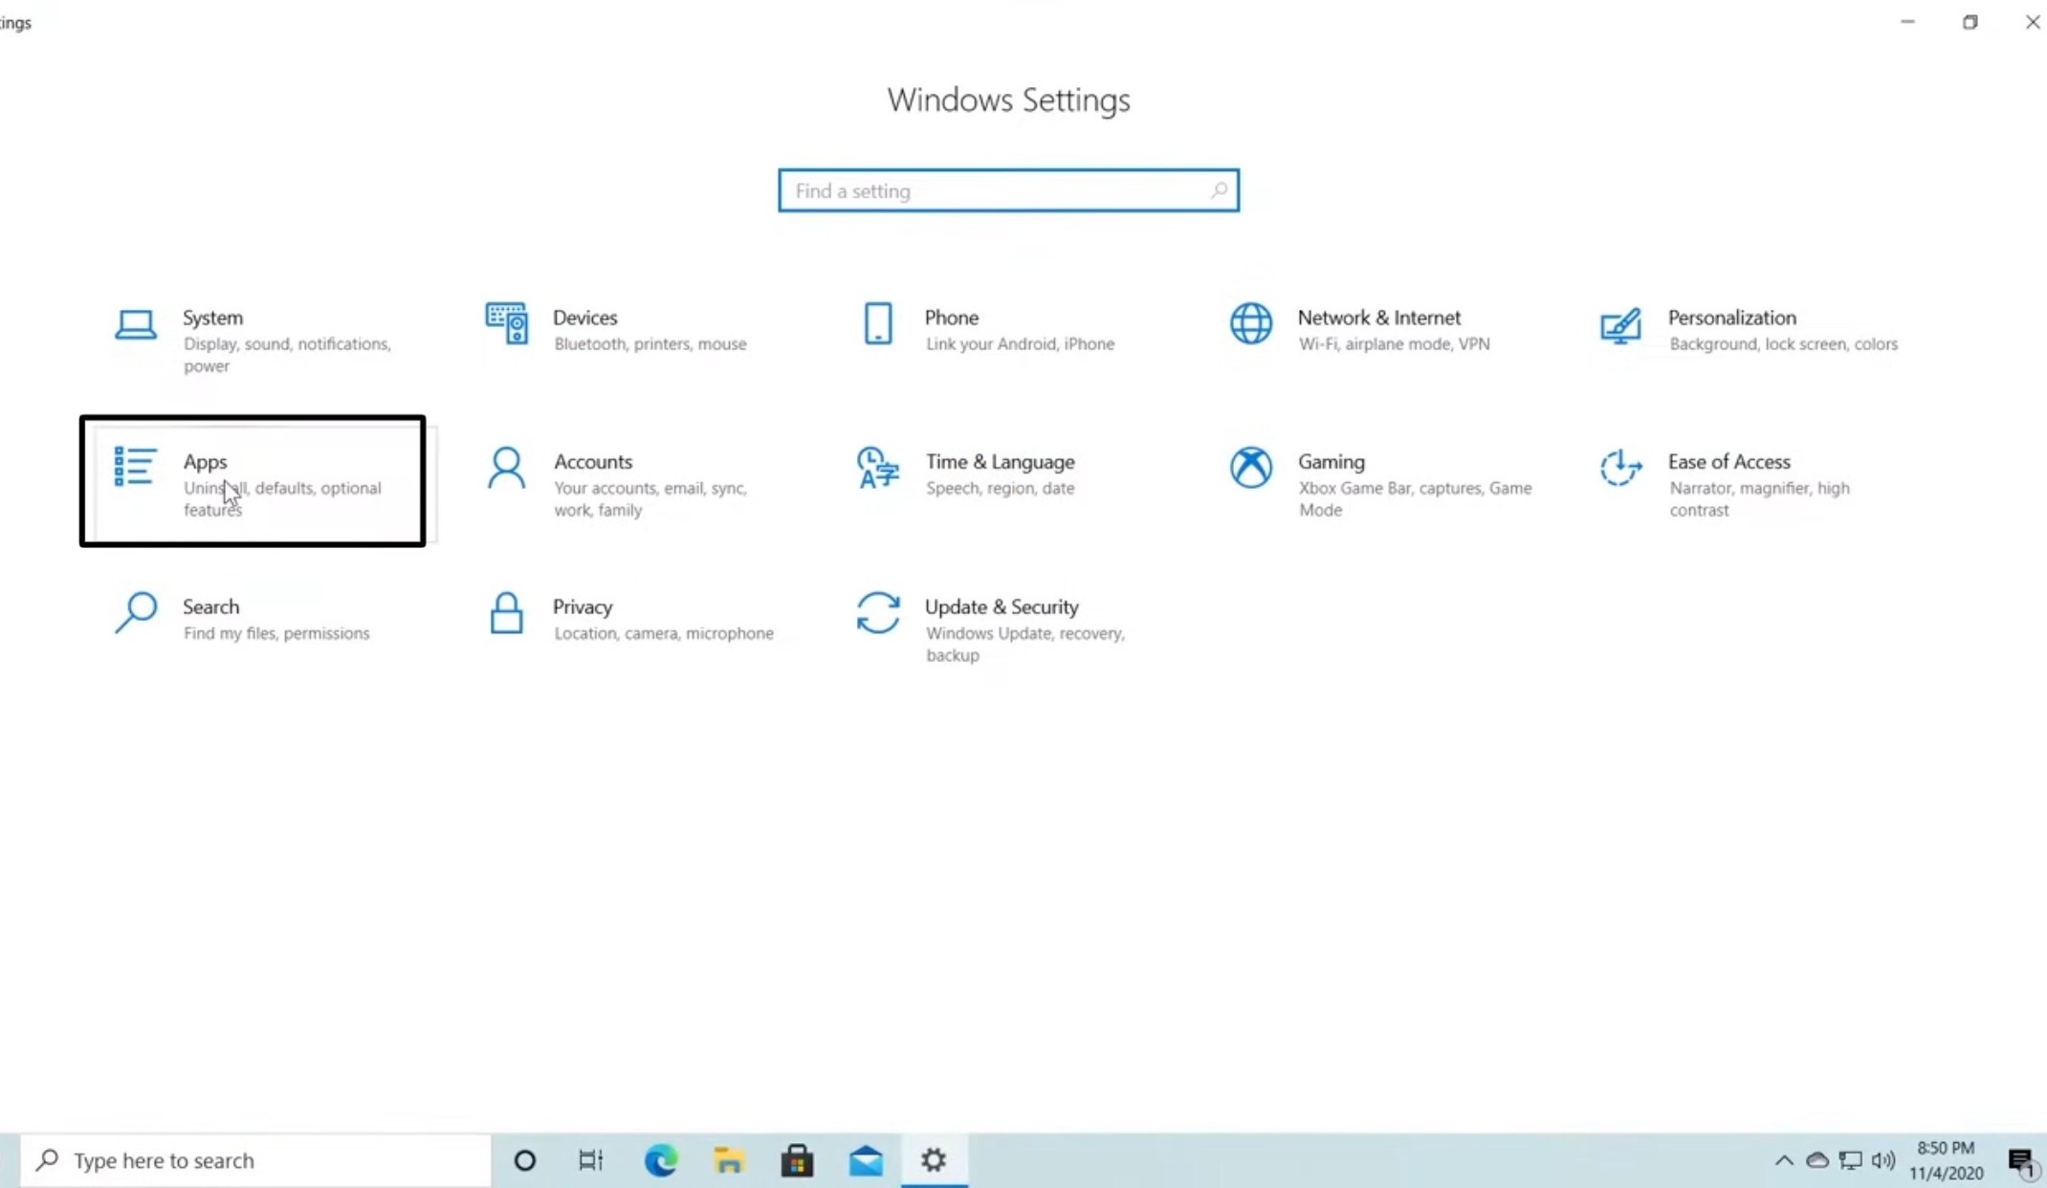Click the magnifier in Find a setting box
The width and height of the screenshot is (2047, 1188).
click(x=1219, y=190)
